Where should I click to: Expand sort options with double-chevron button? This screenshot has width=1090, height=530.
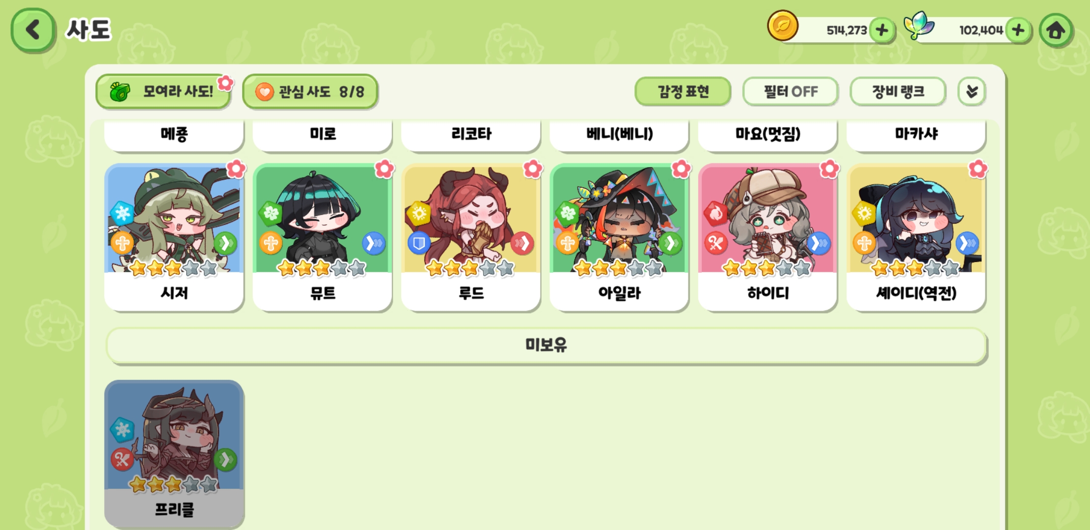[x=972, y=91]
